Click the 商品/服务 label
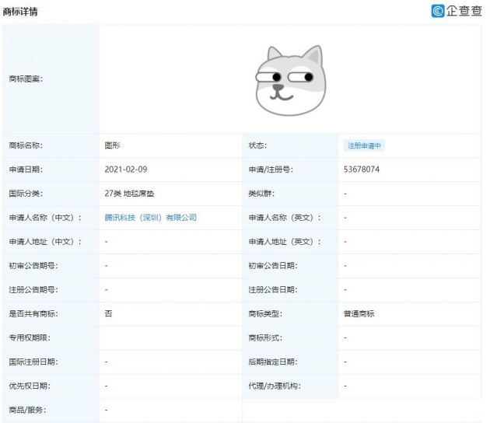The image size is (490, 423). click(x=27, y=410)
